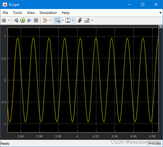Expand measurements dropdown arrow

[92, 20]
